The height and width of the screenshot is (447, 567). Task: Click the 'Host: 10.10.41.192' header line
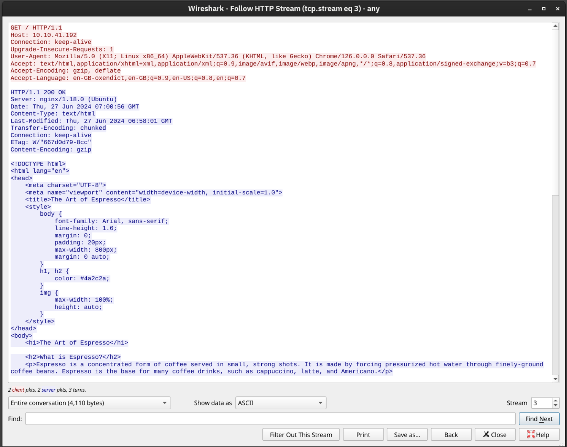44,35
